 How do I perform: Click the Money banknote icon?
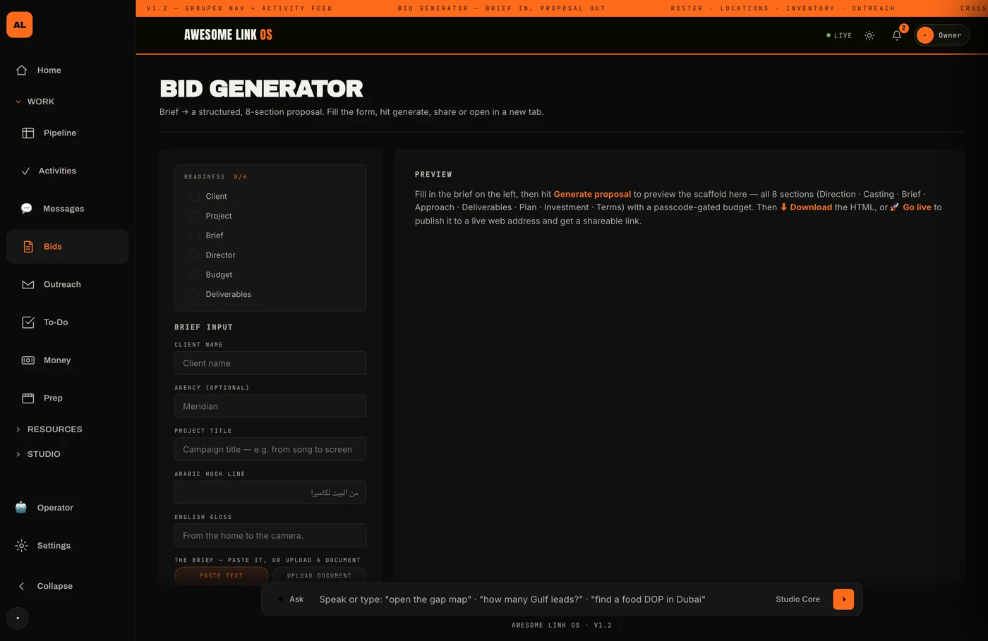pos(28,360)
